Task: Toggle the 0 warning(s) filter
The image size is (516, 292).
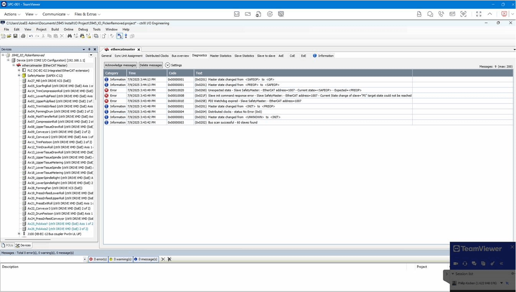Action: click(120, 259)
